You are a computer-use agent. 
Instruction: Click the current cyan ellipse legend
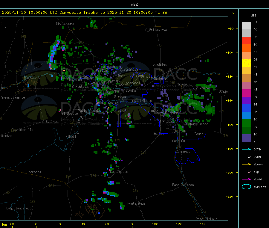click(246, 187)
